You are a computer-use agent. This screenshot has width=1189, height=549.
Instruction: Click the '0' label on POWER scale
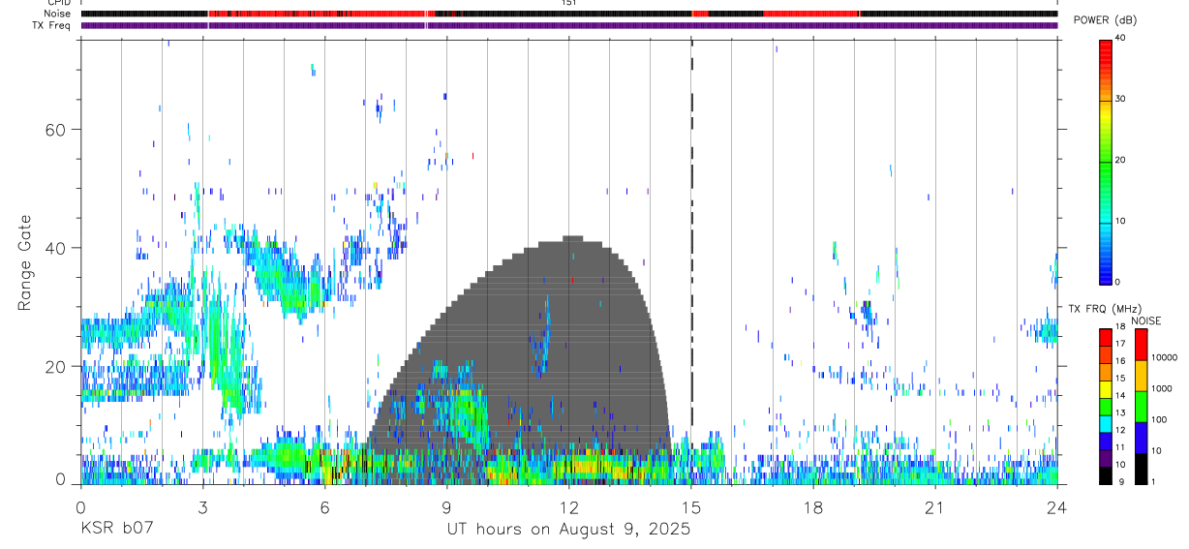pos(1118,282)
